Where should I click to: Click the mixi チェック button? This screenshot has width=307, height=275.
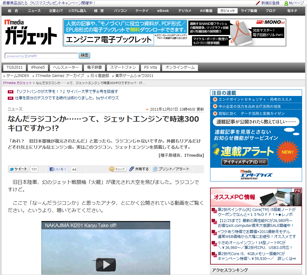[x=118, y=169]
